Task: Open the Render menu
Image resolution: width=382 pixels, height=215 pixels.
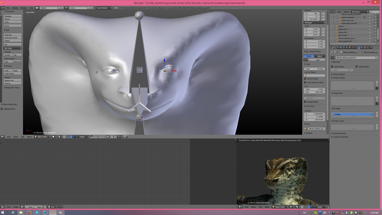Action: point(15,8)
